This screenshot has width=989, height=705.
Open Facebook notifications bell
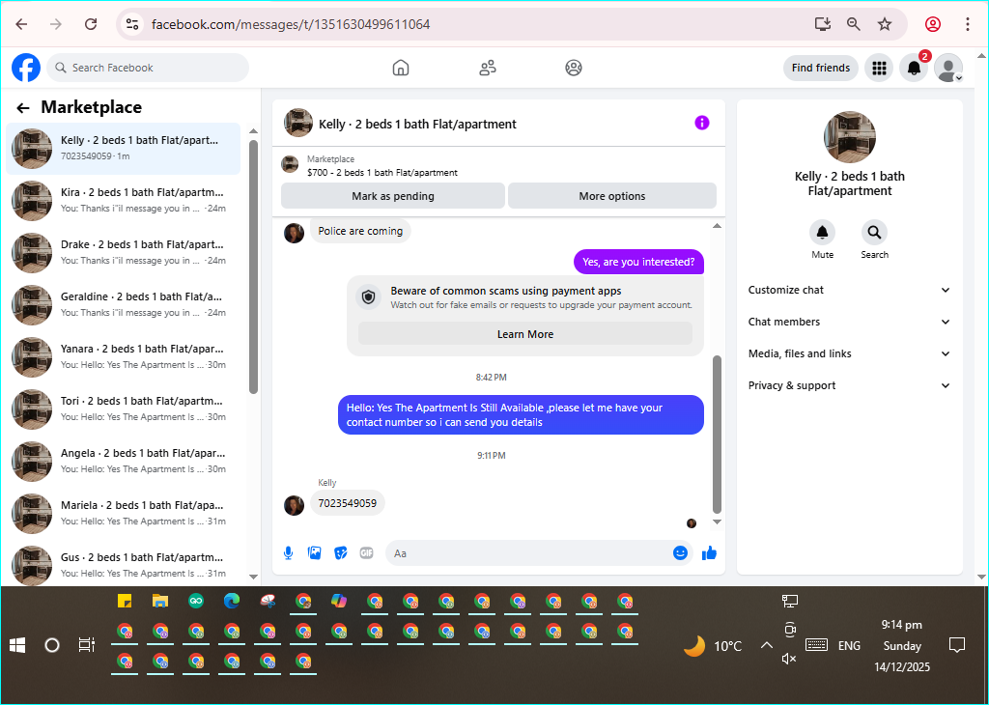coord(914,68)
